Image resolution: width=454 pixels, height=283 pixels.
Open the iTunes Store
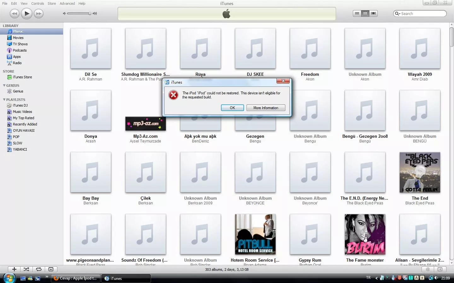tap(32, 77)
